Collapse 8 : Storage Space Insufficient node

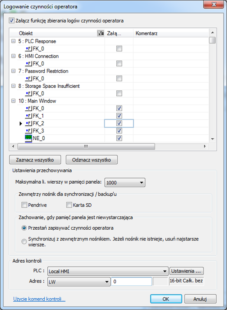[x=13, y=86]
